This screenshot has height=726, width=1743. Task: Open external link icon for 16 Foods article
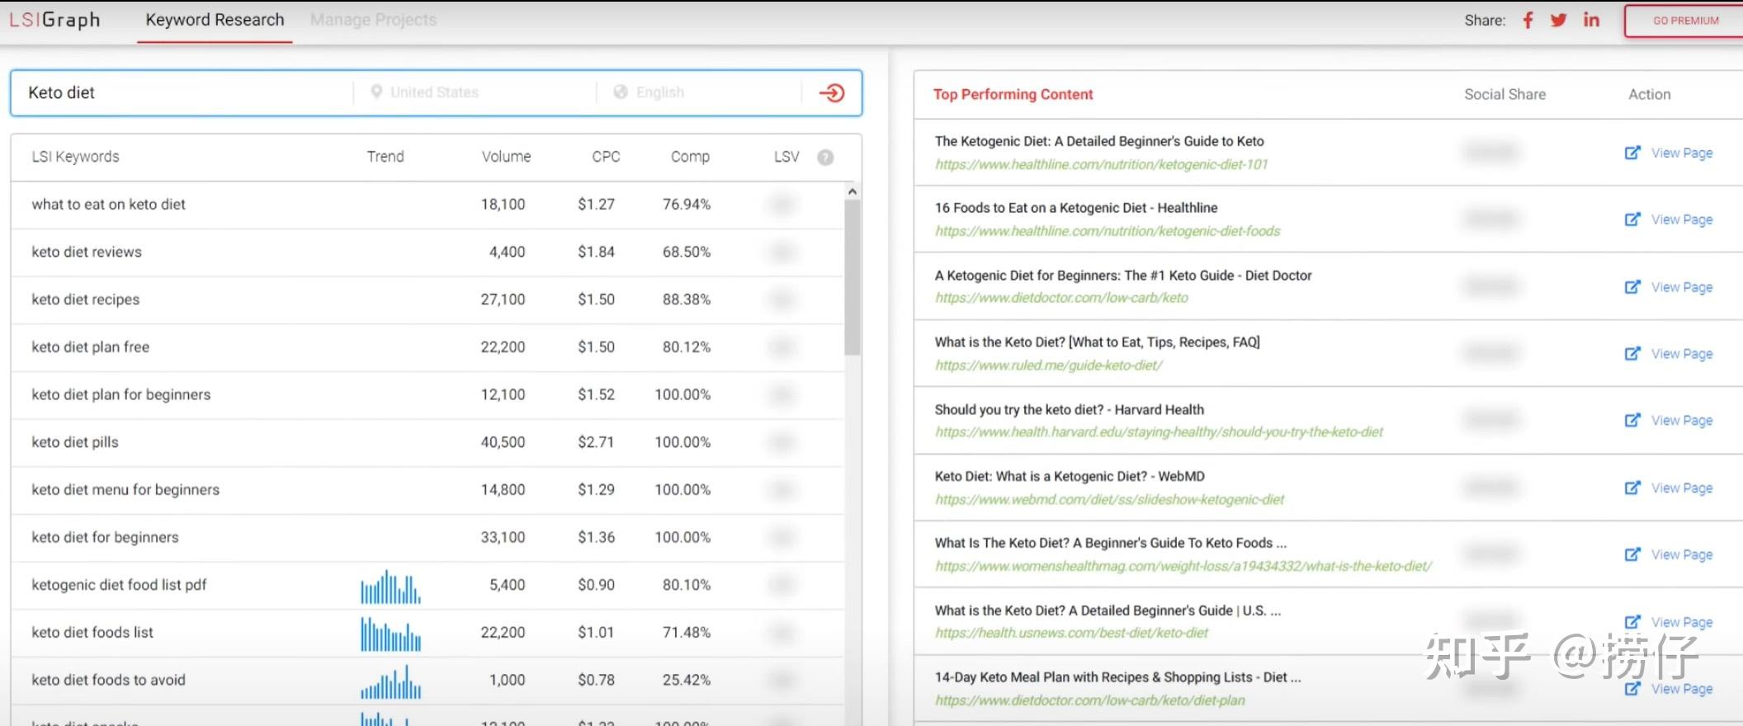[x=1632, y=219]
